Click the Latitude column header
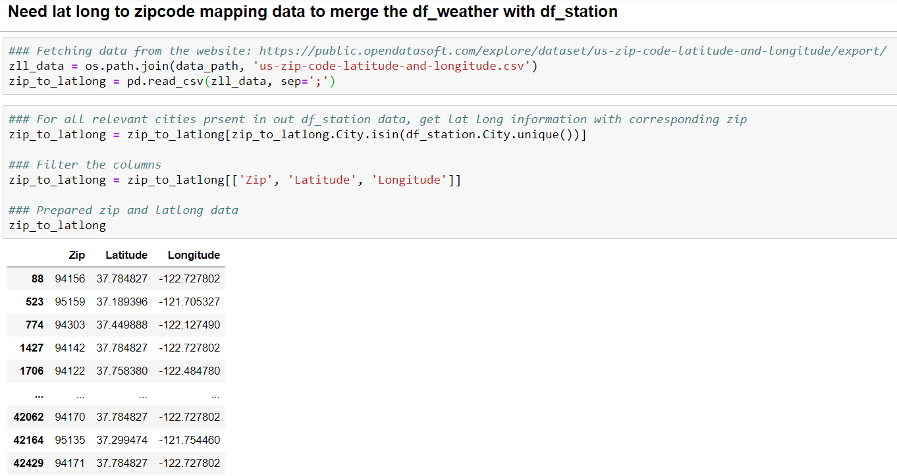The height and width of the screenshot is (476, 897). (x=126, y=255)
